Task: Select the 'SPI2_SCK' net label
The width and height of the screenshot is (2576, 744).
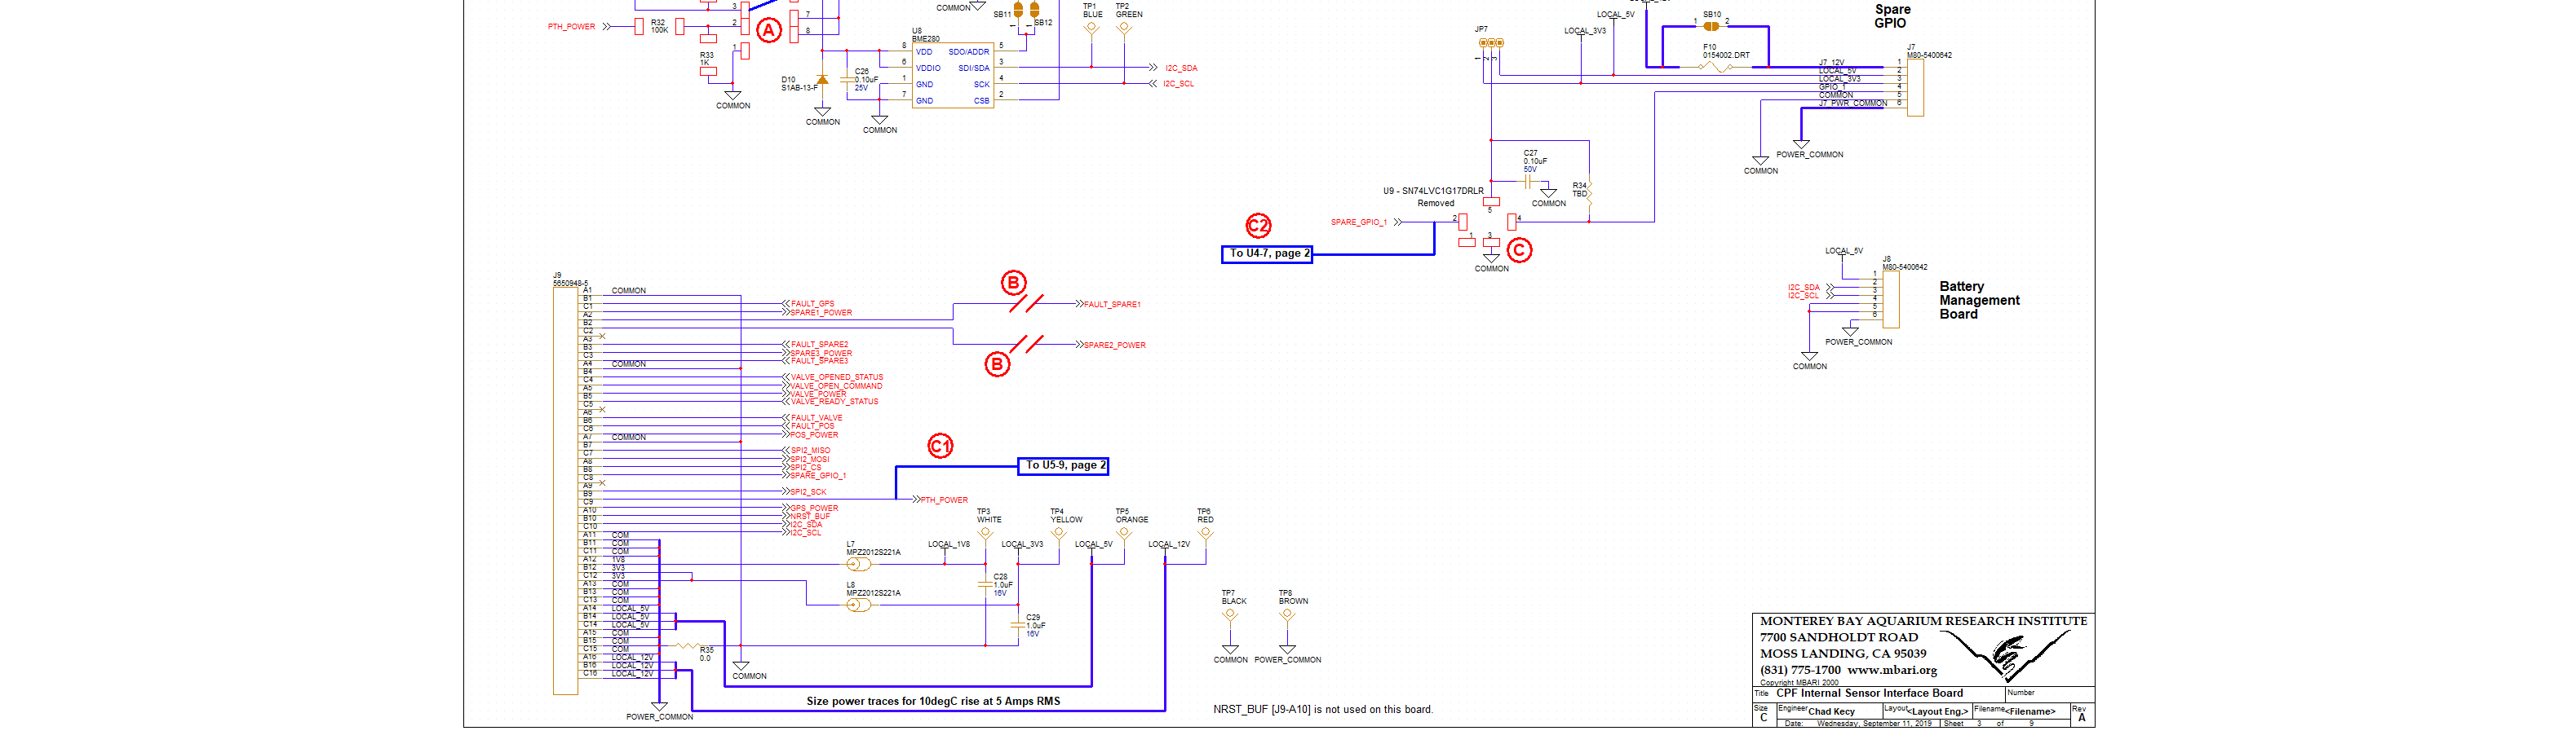Action: [808, 491]
